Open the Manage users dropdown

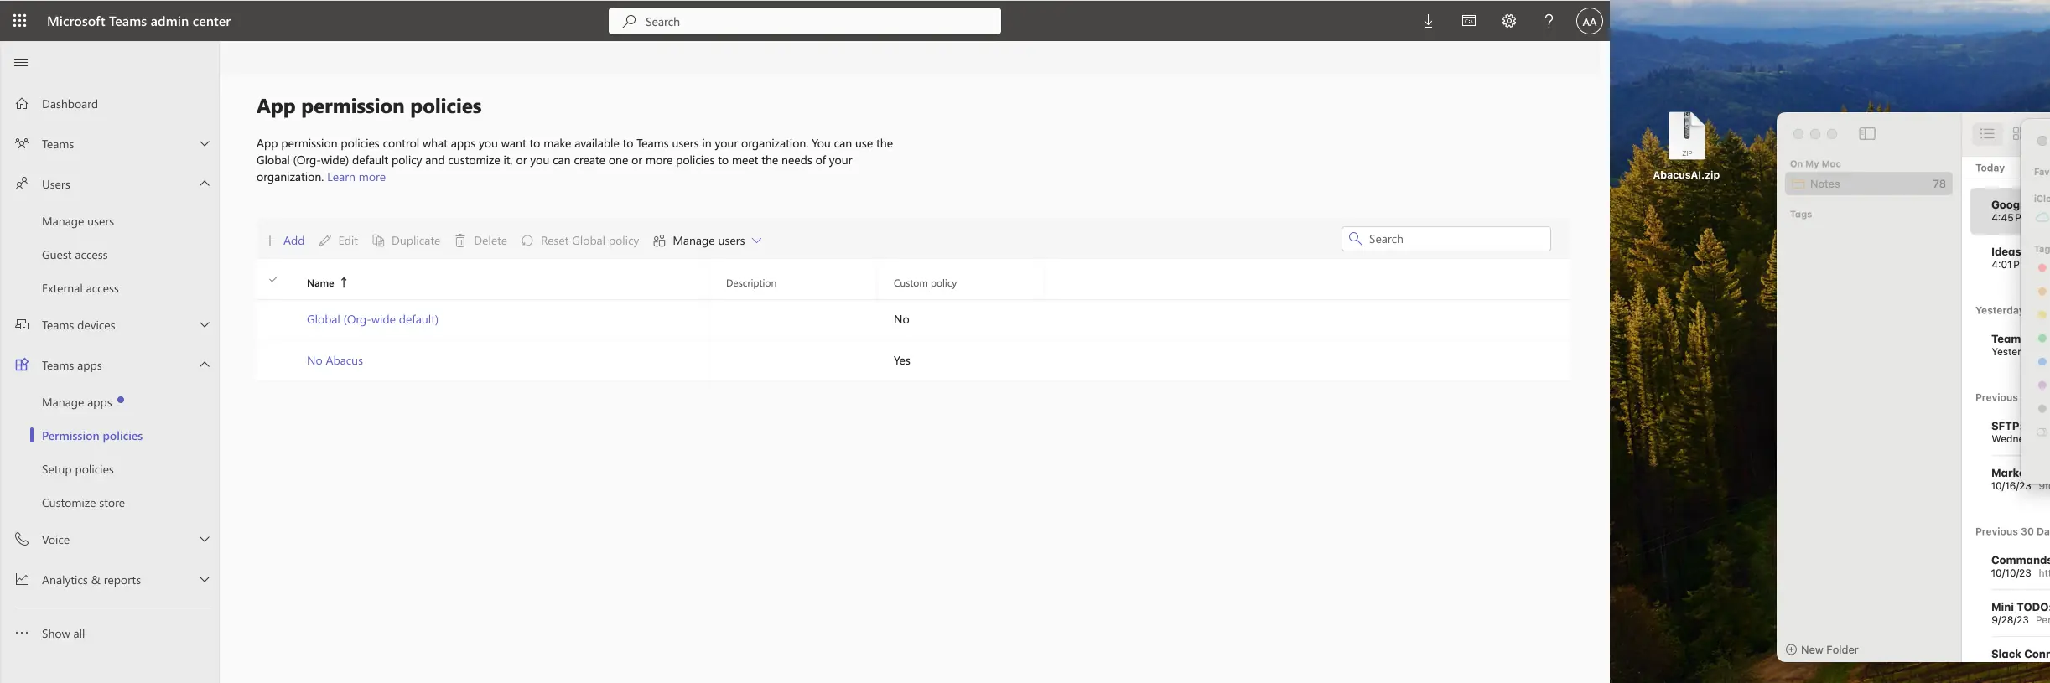point(708,241)
